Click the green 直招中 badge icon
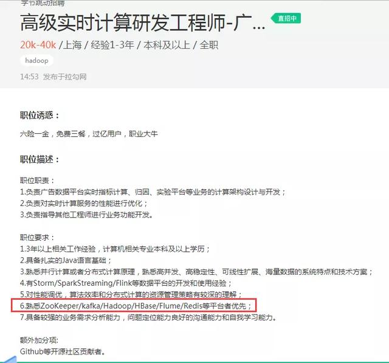This screenshot has height=363, width=389. click(286, 18)
